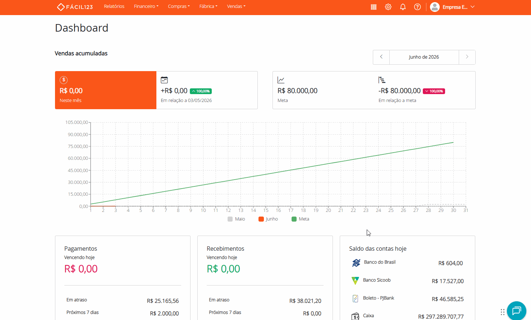This screenshot has width=531, height=320.
Task: Click the red 100,00% badge
Action: pos(434,91)
